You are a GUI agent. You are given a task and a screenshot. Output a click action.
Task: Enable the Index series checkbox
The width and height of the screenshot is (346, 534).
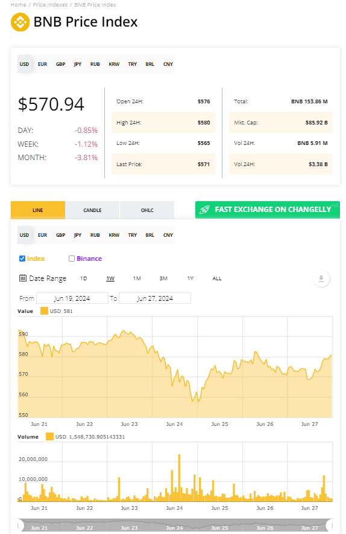click(22, 259)
